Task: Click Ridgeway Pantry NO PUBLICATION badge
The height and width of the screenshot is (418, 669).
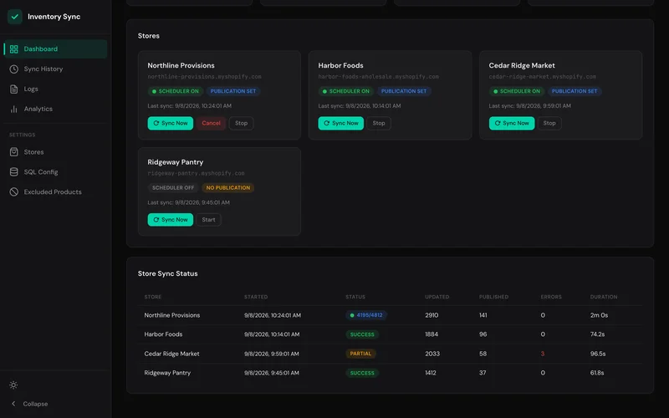Action: [x=227, y=187]
